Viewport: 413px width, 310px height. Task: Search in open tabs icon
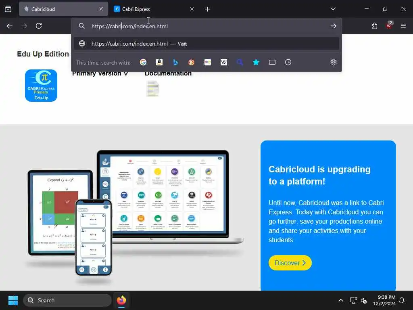pos(272,62)
